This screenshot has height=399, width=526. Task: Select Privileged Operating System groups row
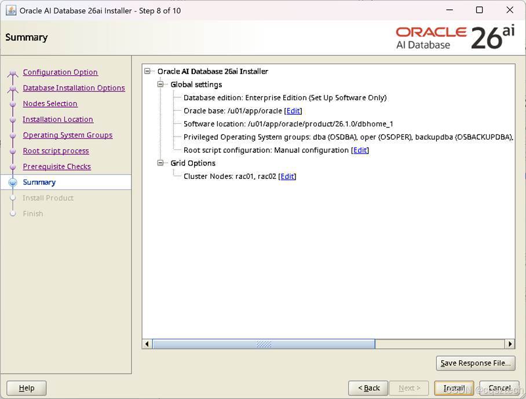pyautogui.click(x=348, y=137)
